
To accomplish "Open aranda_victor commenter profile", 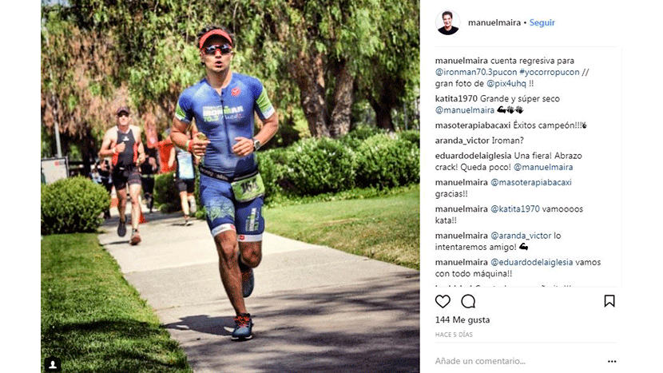I will [463, 141].
